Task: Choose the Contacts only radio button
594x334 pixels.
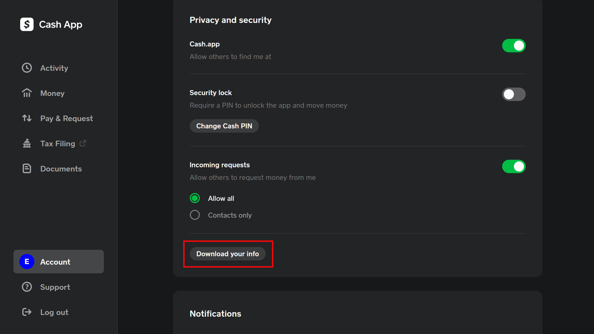Action: 195,215
